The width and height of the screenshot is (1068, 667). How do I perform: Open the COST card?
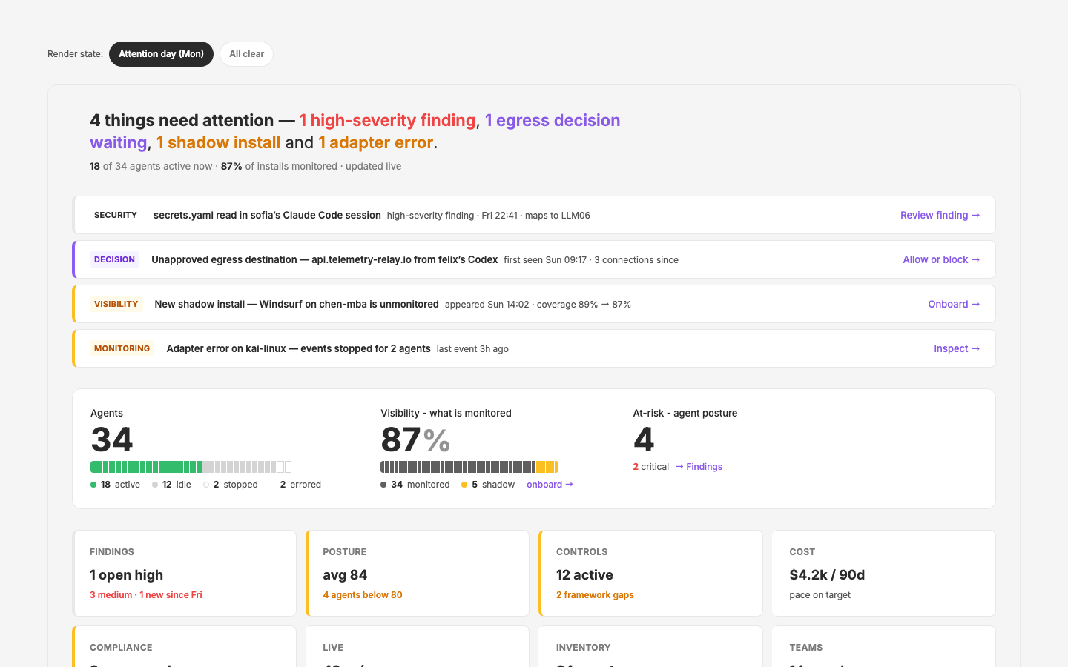pos(884,573)
